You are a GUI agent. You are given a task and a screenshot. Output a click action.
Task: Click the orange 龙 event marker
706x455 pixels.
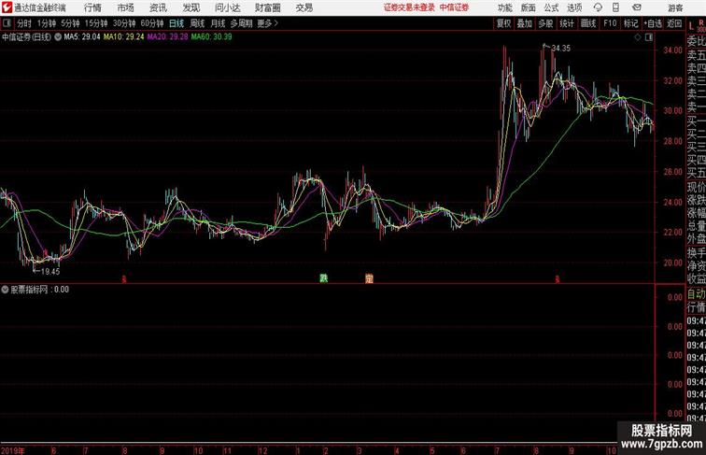[x=369, y=278]
